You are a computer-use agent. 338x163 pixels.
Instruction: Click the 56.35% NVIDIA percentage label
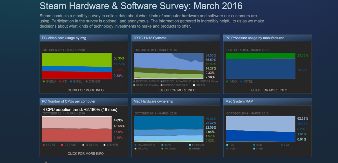(119, 59)
